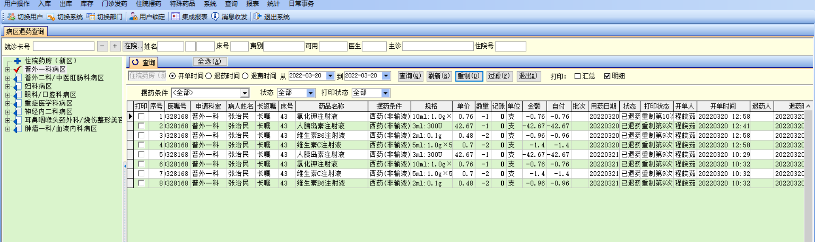Viewport: 815px width, 242px height.
Task: Click the refresh icon on 查询 tab
Action: tap(135, 62)
